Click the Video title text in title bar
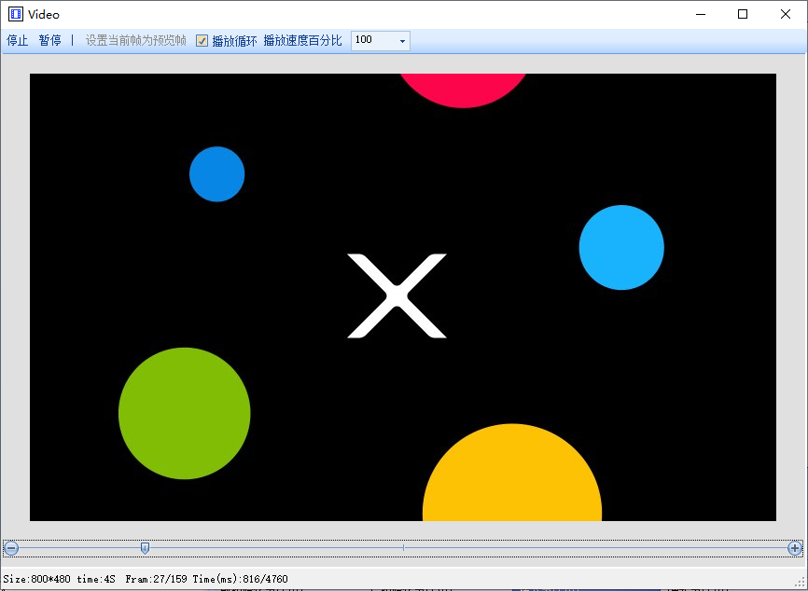Image resolution: width=808 pixels, height=591 pixels. pyautogui.click(x=44, y=14)
